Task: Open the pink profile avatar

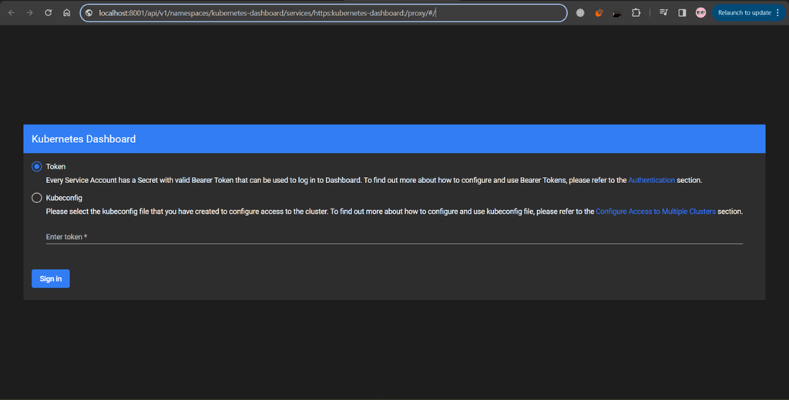Action: pos(700,12)
